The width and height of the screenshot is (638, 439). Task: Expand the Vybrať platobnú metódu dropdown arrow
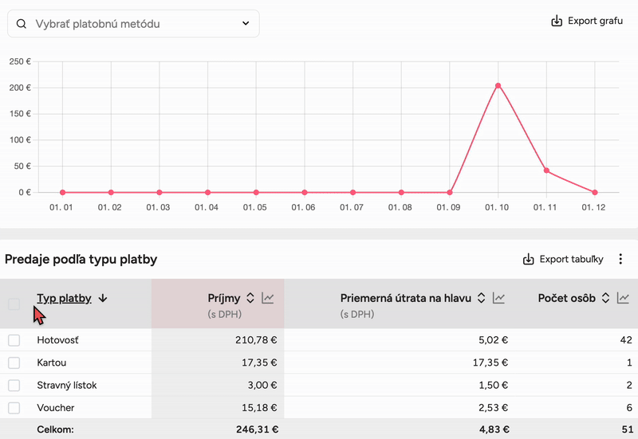click(246, 24)
